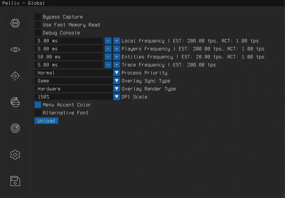Increase Entities Frequency with plus button

click(116, 57)
